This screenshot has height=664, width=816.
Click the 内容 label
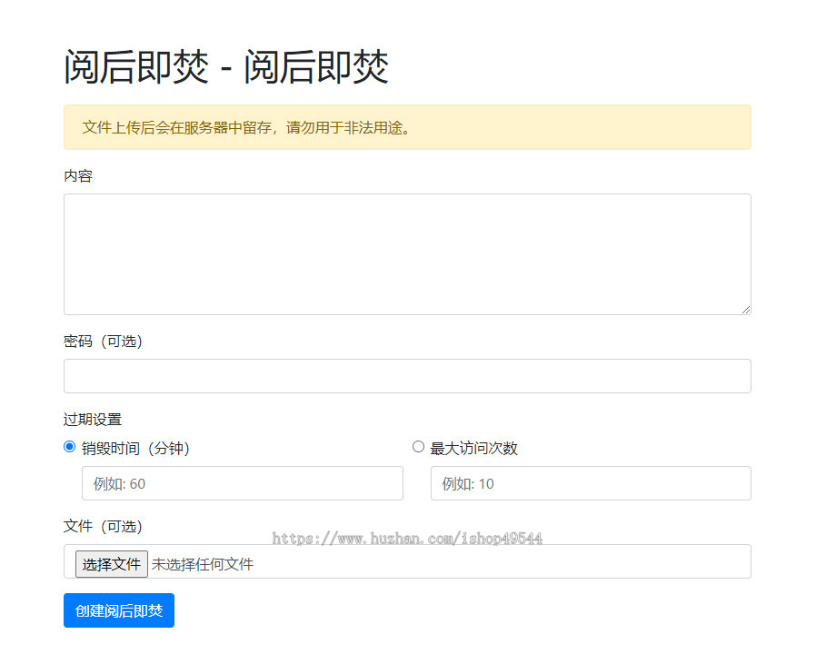tap(78, 176)
